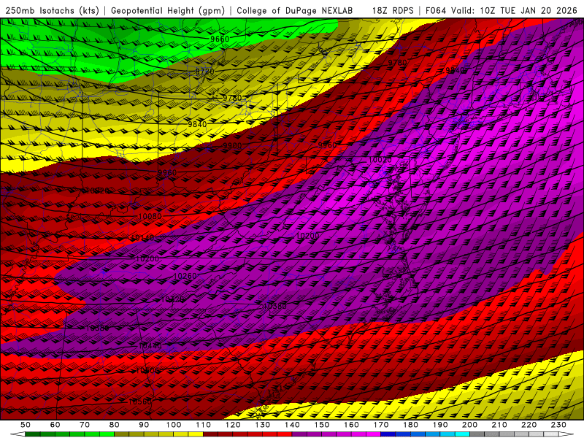
Task: Click the '50' value on the color scale
Action: click(x=25, y=425)
